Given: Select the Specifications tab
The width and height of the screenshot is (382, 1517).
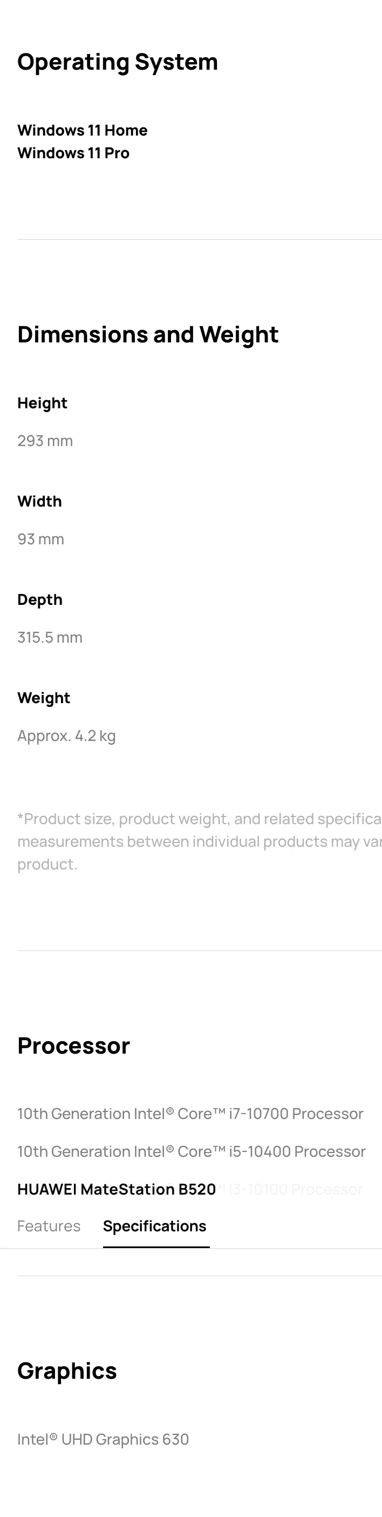Looking at the screenshot, I should 154,1225.
